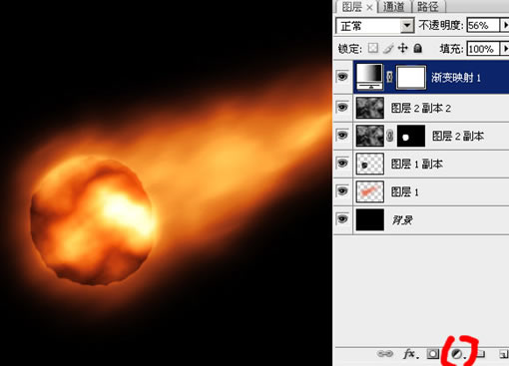Screen dimensions: 509x366
Task: Hide the 渐变映射 1 layer
Action: pos(342,77)
